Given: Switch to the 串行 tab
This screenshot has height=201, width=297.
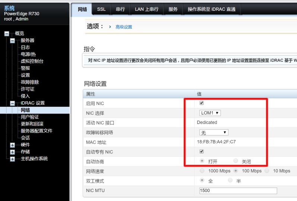Looking at the screenshot, I should [120, 9].
